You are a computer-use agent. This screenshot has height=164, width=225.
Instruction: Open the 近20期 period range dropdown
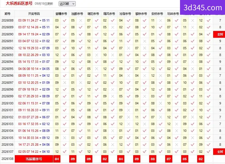point(67,4)
